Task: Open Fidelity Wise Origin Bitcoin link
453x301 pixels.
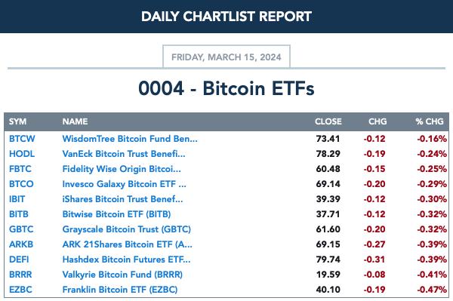Action: 122,169
